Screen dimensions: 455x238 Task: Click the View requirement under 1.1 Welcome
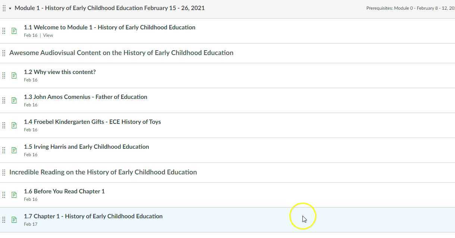click(48, 35)
